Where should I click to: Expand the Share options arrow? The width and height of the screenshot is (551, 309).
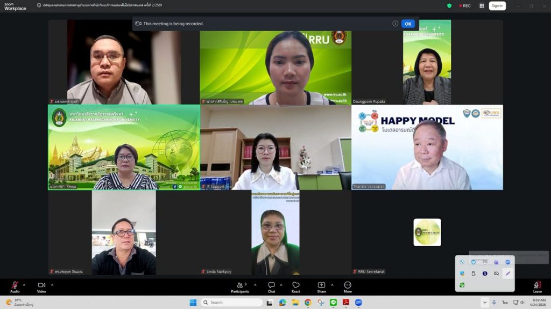pos(331,285)
